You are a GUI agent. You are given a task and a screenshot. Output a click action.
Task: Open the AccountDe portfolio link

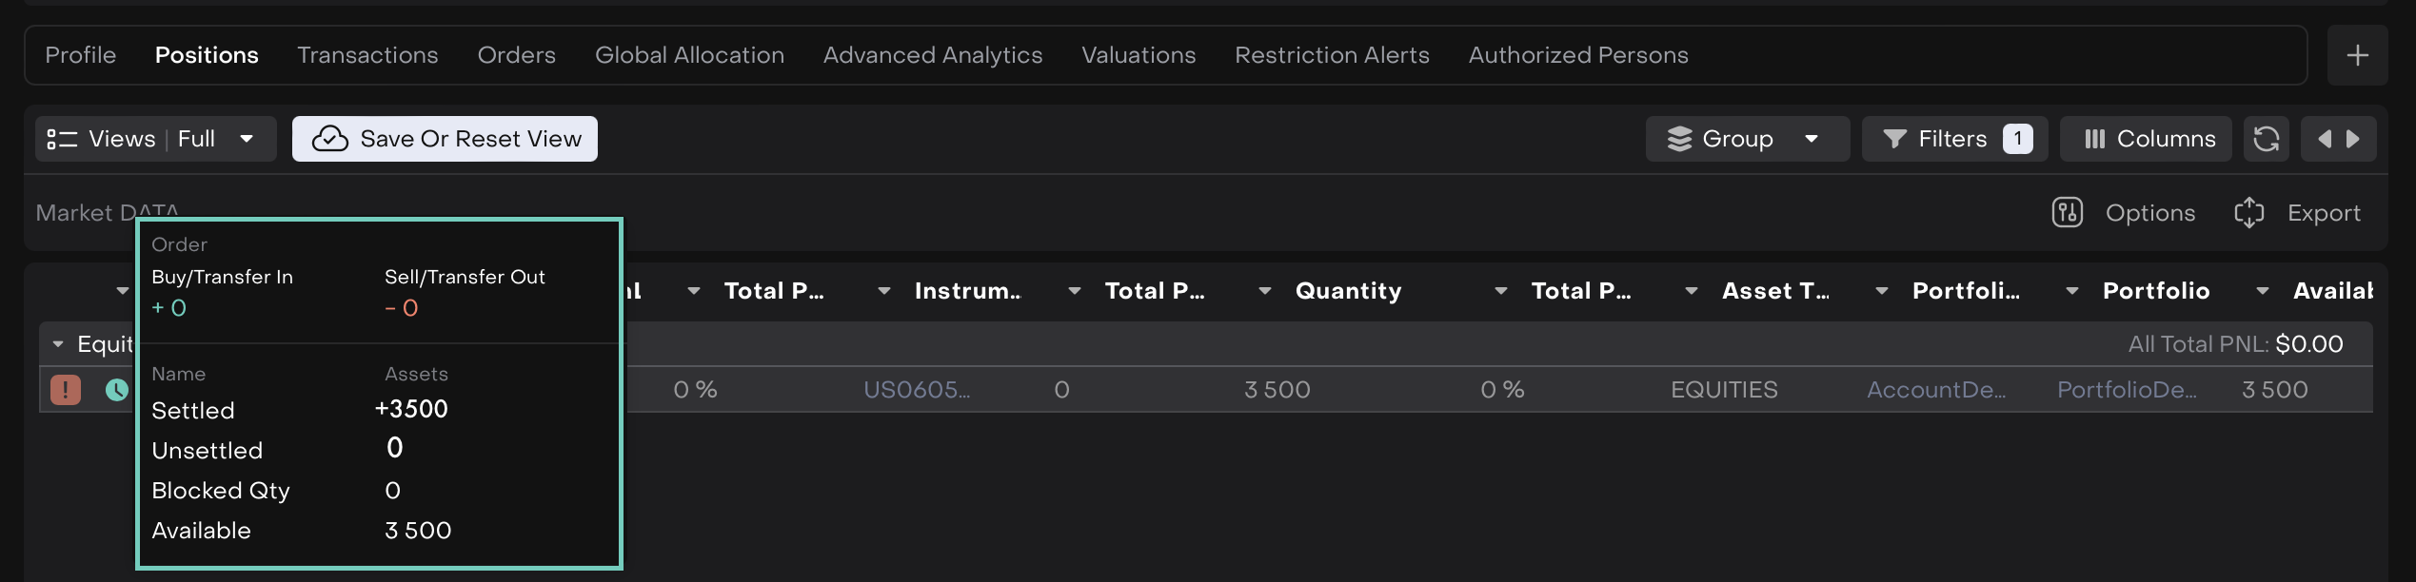[x=1935, y=390]
